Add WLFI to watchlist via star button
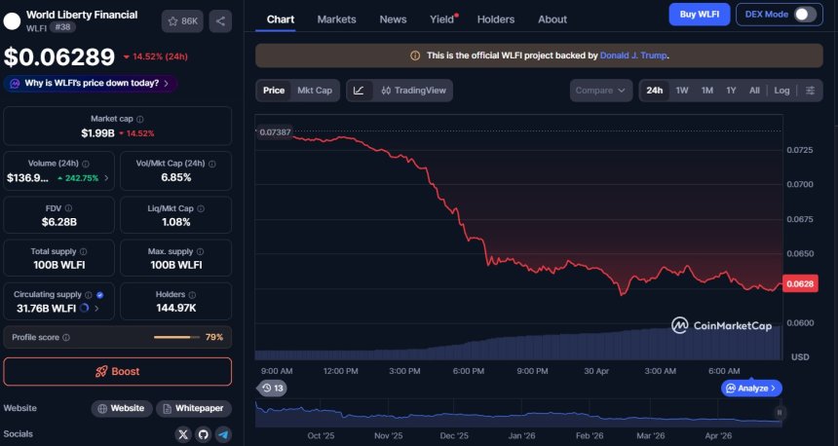The image size is (838, 446). (183, 20)
